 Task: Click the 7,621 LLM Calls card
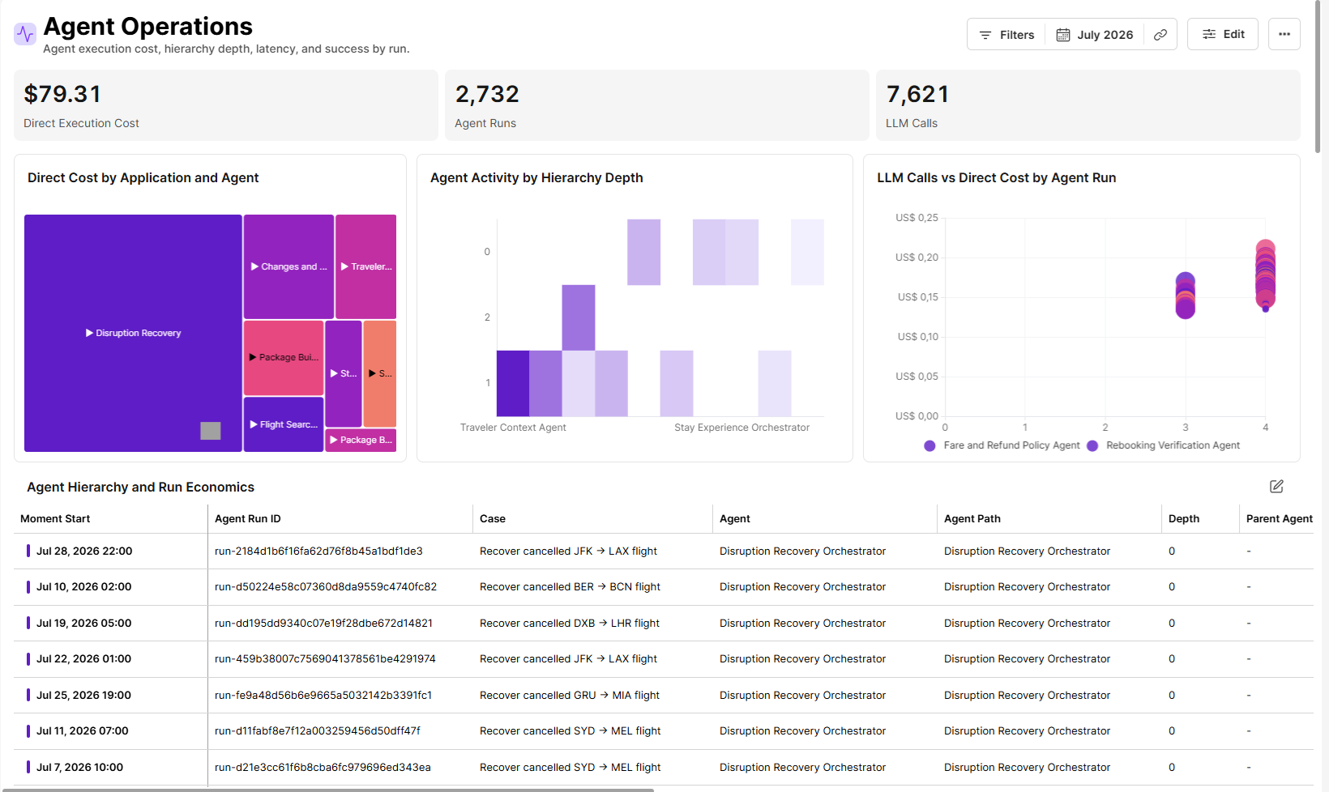(1088, 105)
